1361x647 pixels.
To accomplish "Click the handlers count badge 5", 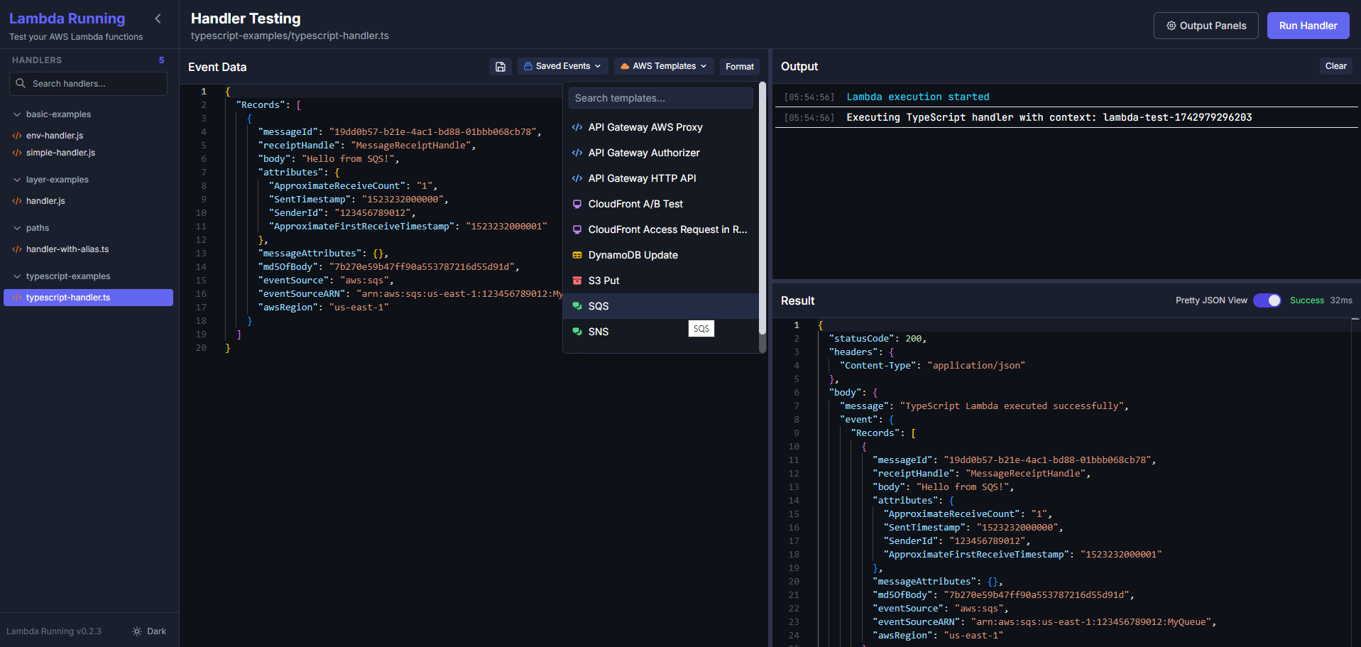I will point(161,60).
